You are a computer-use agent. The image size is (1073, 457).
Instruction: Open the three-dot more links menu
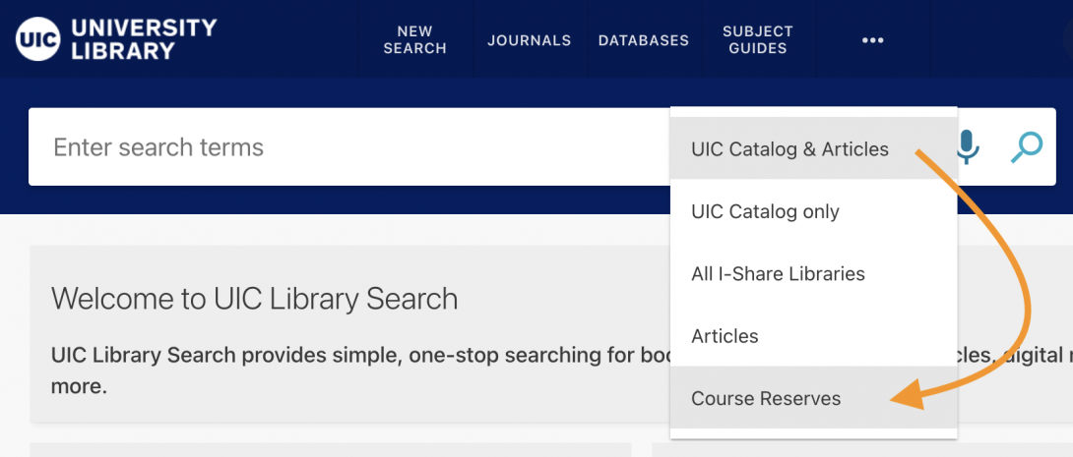[872, 40]
